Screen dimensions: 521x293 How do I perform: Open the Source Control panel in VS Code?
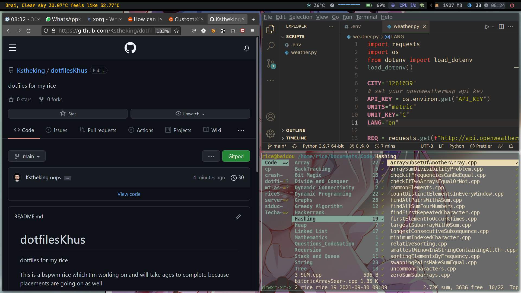click(271, 64)
